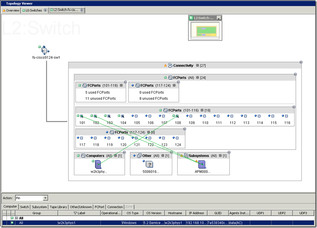Select the w2k3phy computer icon

98,164
